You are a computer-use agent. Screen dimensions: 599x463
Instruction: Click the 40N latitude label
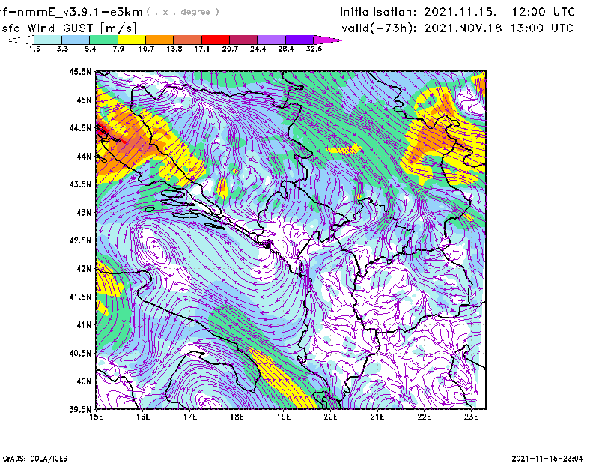pos(84,381)
